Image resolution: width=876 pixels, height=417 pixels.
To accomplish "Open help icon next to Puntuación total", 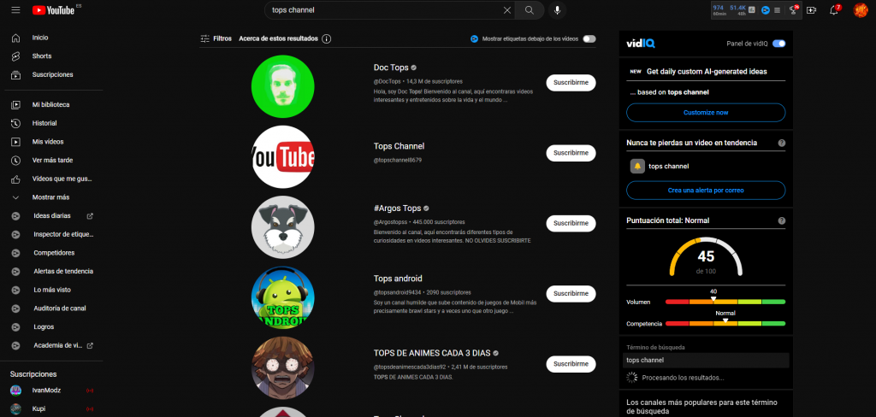I will [781, 220].
